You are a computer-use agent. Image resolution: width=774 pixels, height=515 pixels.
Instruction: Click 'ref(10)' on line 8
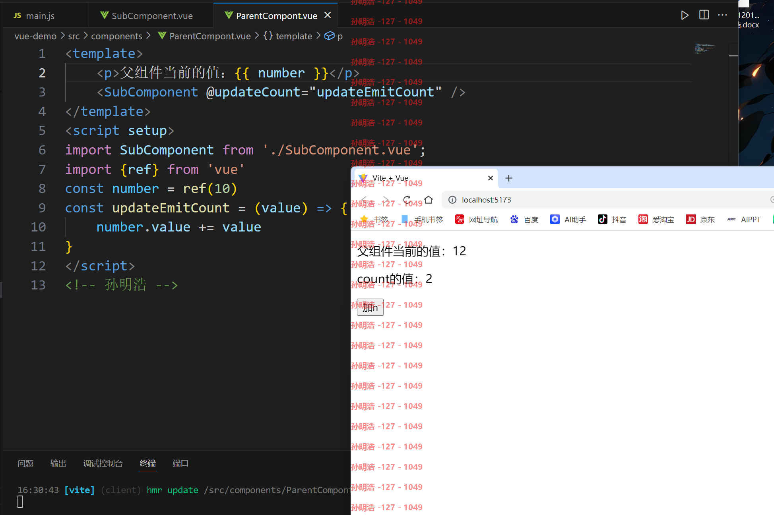210,189
